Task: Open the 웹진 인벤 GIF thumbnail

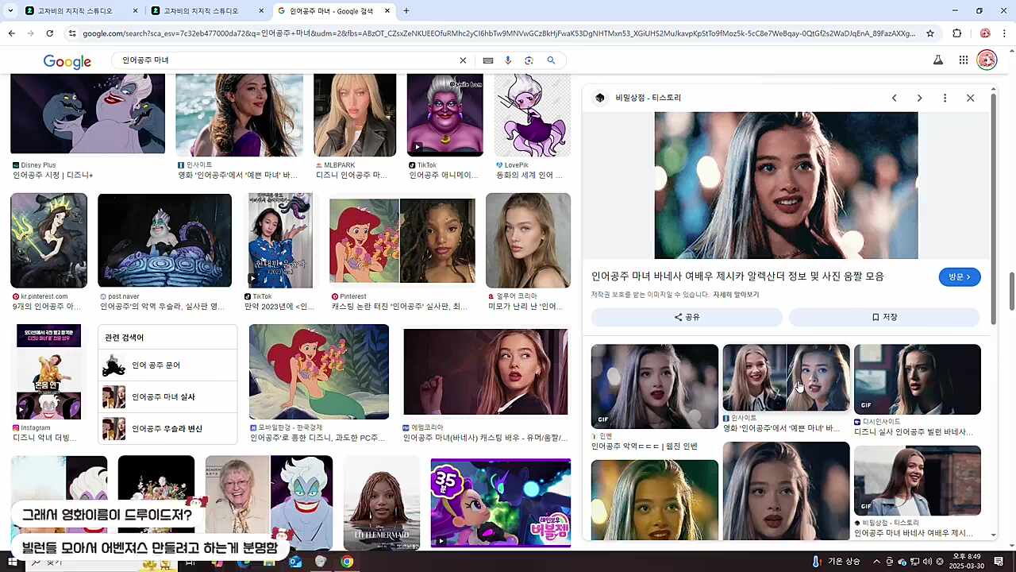Action: [654, 386]
